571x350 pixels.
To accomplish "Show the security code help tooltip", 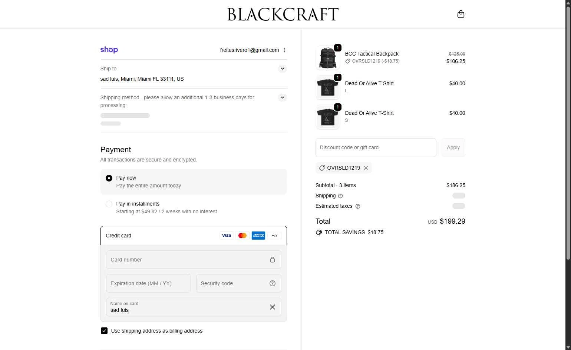I will pos(273,283).
